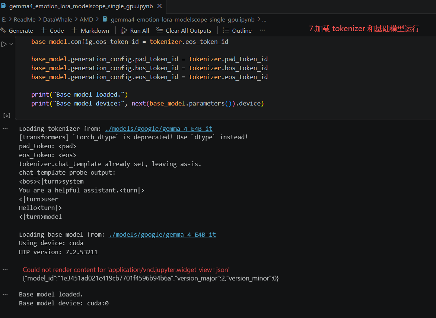Click the notebook file icon in tab
Screen dimensions: 436x318
[x=3, y=6]
